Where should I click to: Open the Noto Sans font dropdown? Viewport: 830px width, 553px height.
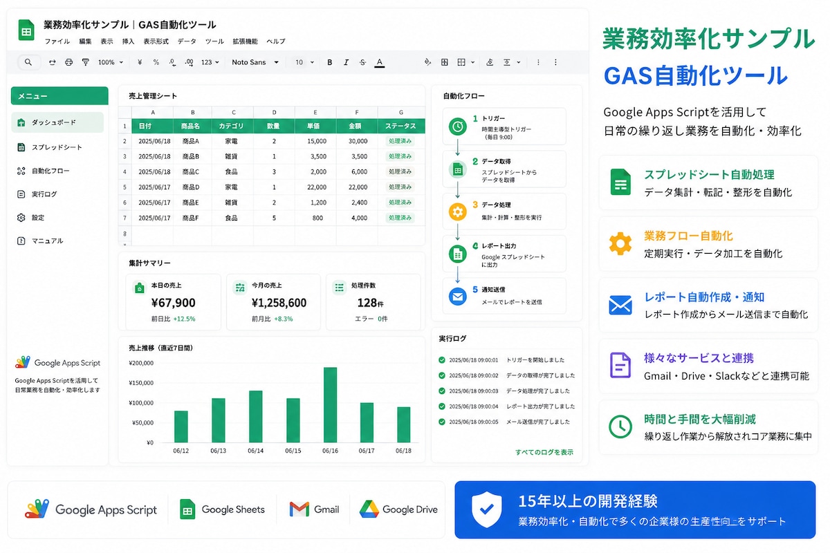tap(255, 62)
